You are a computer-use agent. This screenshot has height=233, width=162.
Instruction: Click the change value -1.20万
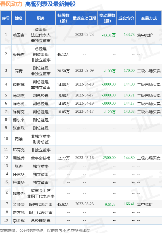tap(109, 112)
